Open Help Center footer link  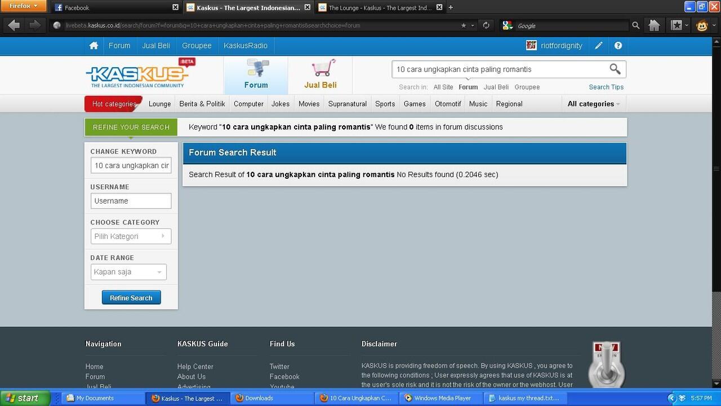tap(195, 367)
